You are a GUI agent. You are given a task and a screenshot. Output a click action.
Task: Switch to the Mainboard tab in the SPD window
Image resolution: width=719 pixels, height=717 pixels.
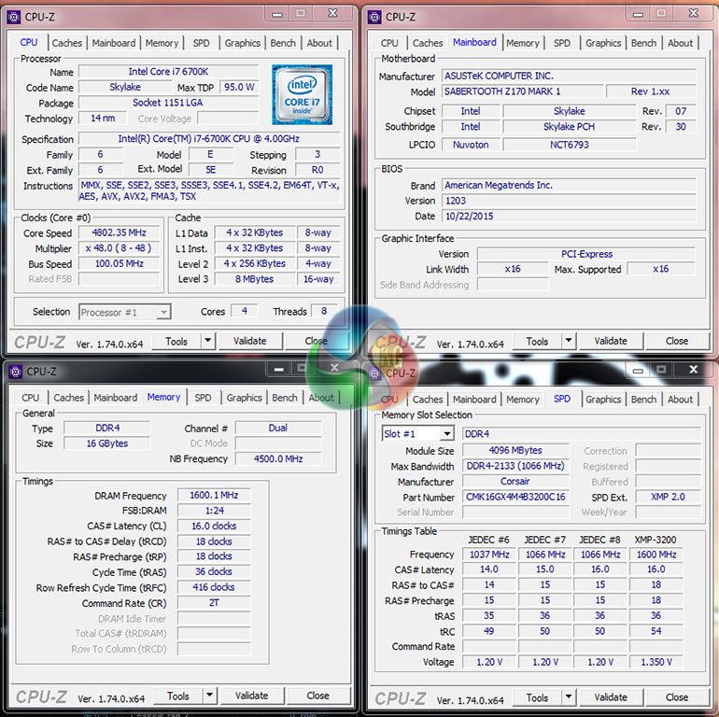[474, 400]
